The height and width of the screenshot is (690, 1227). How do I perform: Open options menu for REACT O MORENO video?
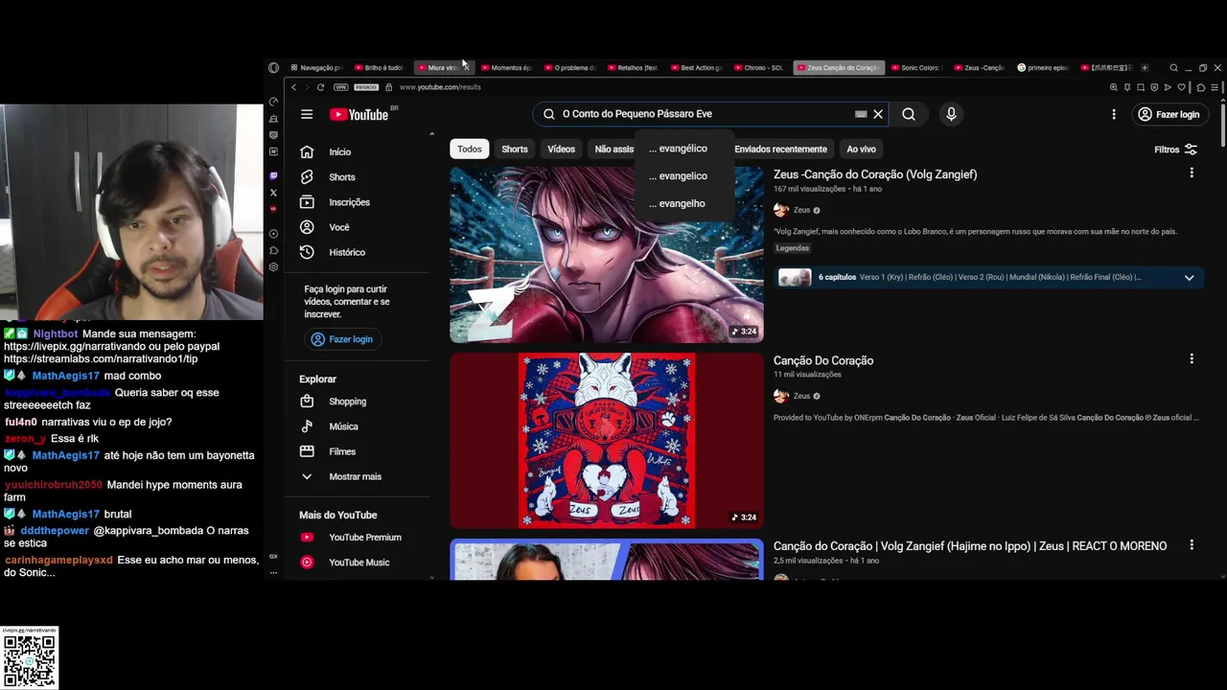click(1192, 545)
